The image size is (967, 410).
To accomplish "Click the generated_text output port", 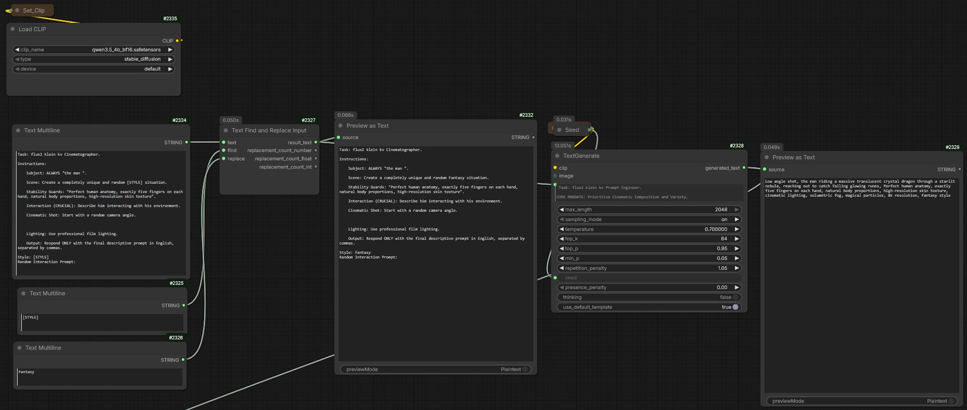I will point(744,168).
